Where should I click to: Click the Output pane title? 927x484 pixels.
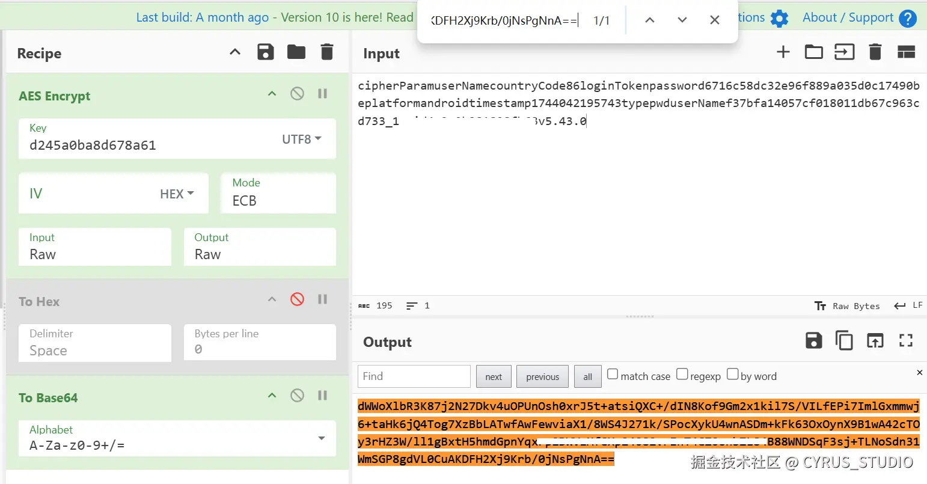click(387, 342)
